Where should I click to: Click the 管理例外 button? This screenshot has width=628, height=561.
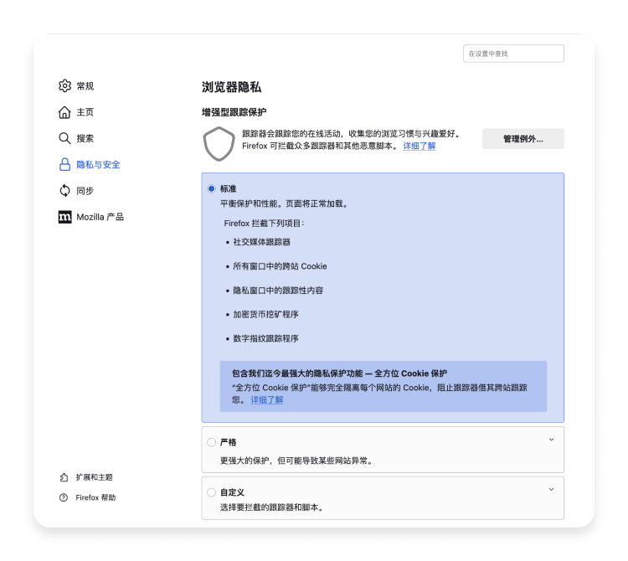point(522,139)
